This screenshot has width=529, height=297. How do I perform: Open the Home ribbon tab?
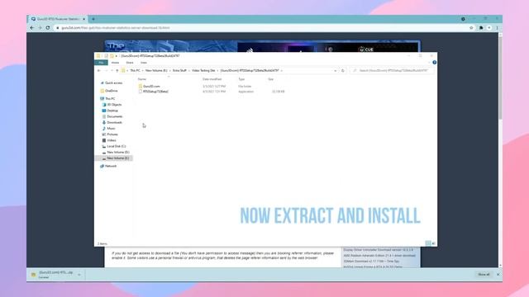(115, 63)
